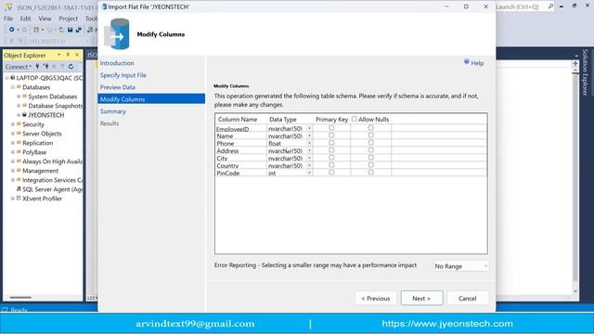Expand the Security node
The height and width of the screenshot is (334, 594).
13,124
